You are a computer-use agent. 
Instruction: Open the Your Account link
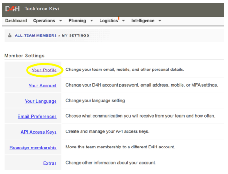43,86
